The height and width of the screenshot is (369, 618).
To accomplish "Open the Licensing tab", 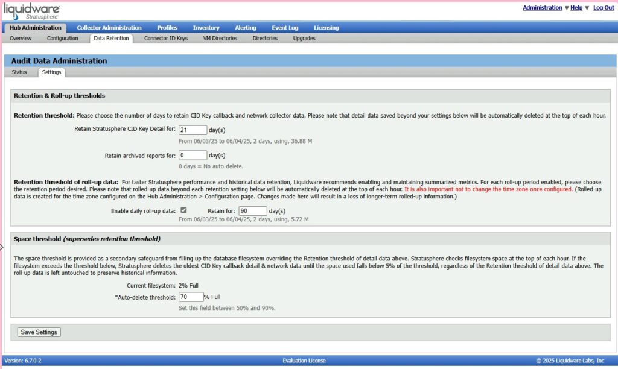I will (327, 28).
